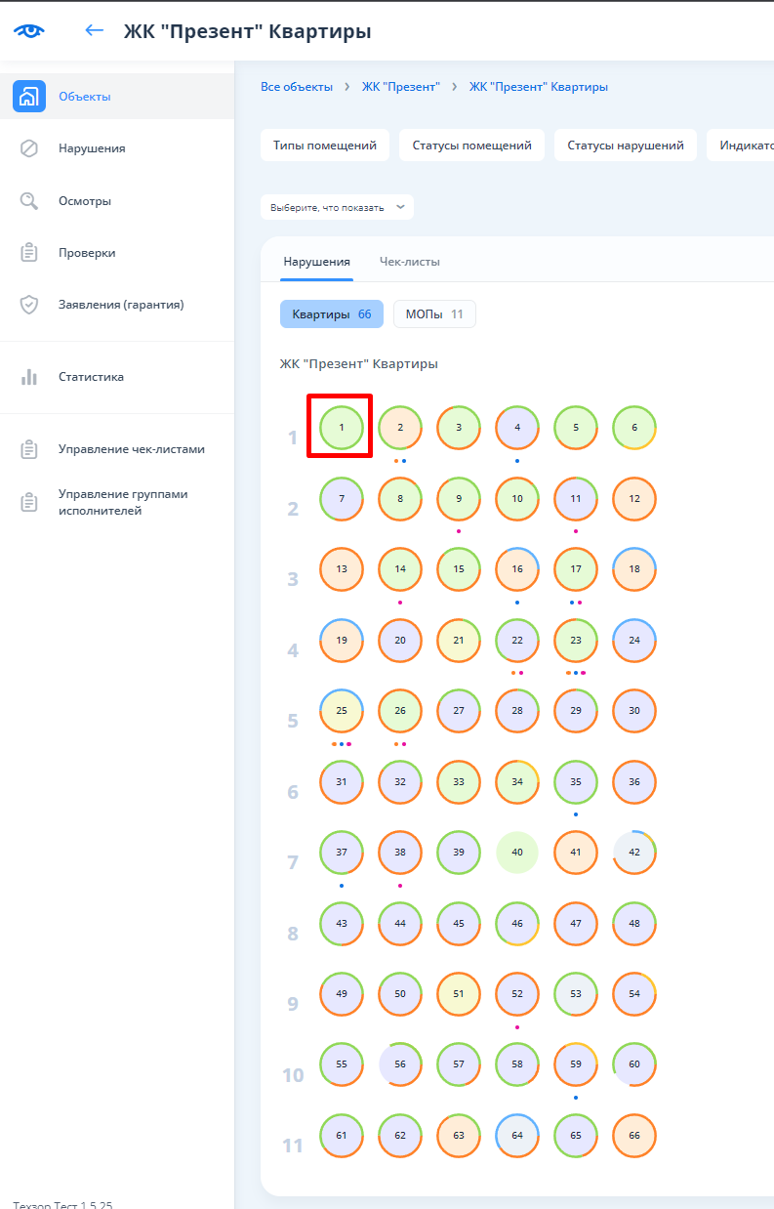
Task: Click the back arrow icon
Action: [94, 30]
